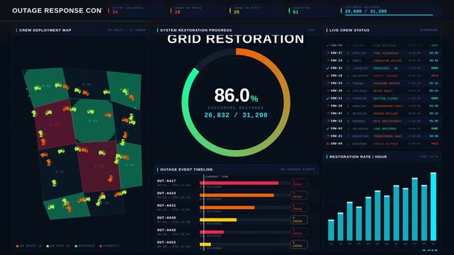
Task: Click the short yellow bar for OUT-4452
Action: click(x=205, y=244)
